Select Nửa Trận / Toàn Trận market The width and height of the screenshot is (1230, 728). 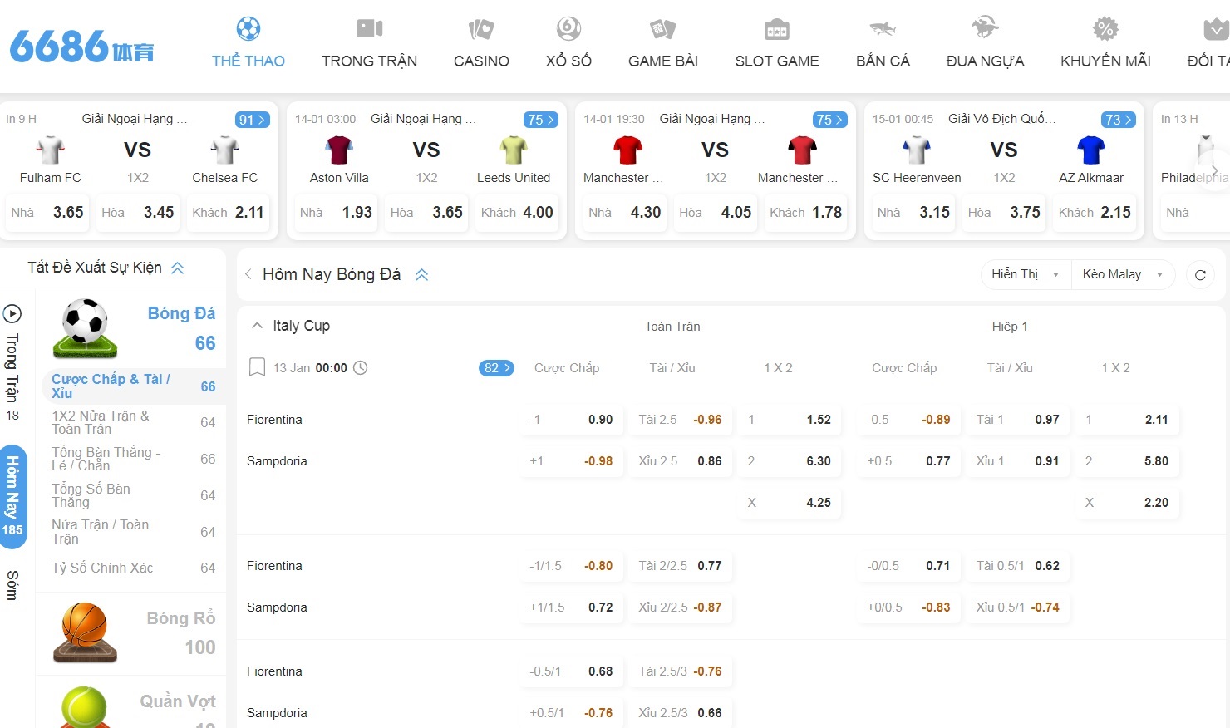click(x=133, y=532)
